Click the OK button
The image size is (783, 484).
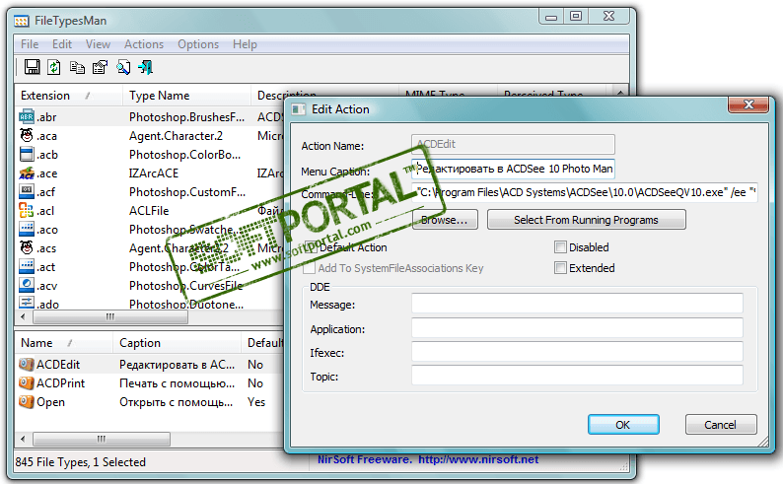(623, 425)
